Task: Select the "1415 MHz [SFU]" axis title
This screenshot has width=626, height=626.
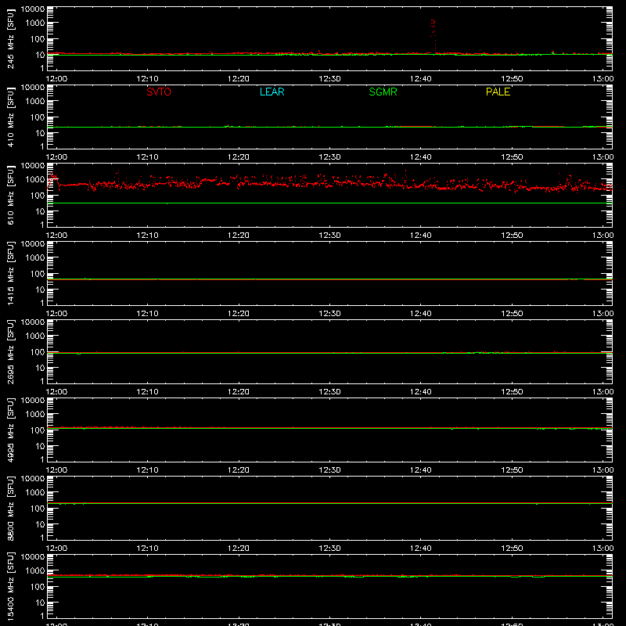Action: (10, 273)
